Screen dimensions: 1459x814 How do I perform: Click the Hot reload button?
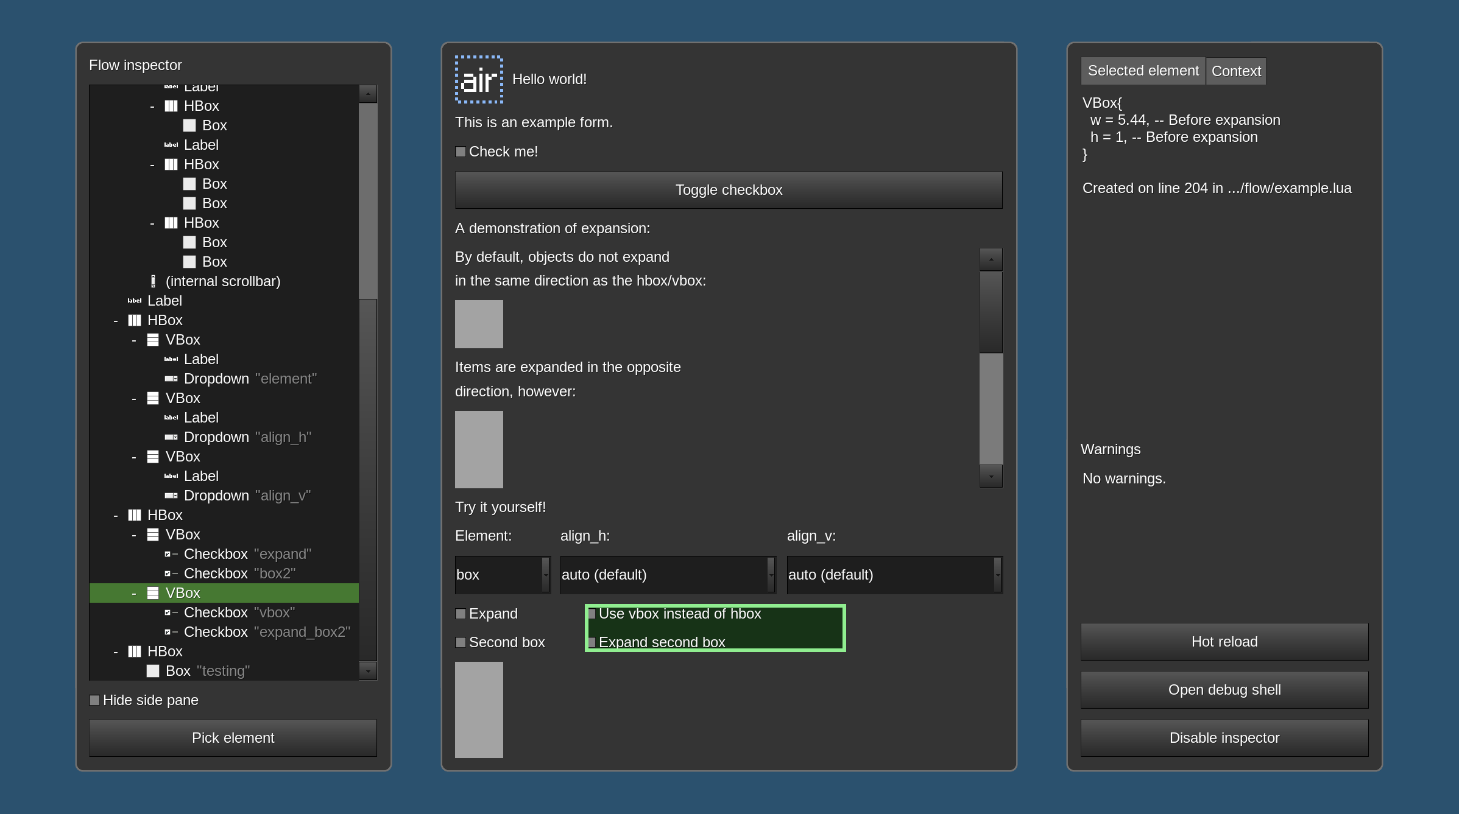tap(1224, 642)
